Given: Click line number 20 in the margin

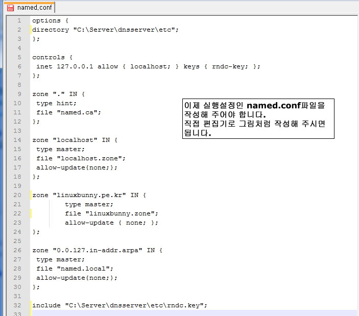Looking at the screenshot, I should (x=17, y=195).
